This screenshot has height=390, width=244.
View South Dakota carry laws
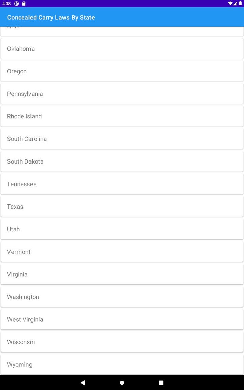122,161
